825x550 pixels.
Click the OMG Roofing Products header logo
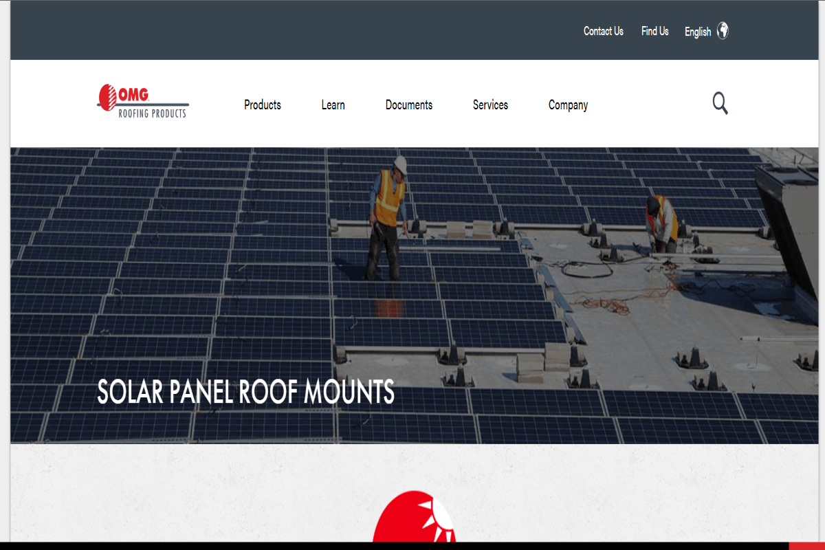142,101
